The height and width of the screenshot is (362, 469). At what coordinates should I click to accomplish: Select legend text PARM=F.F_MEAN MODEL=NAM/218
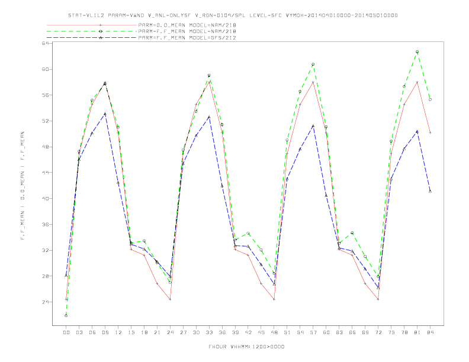[187, 31]
